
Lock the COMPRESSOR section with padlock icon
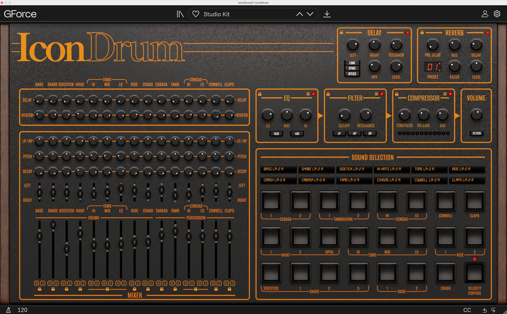[x=396, y=93]
